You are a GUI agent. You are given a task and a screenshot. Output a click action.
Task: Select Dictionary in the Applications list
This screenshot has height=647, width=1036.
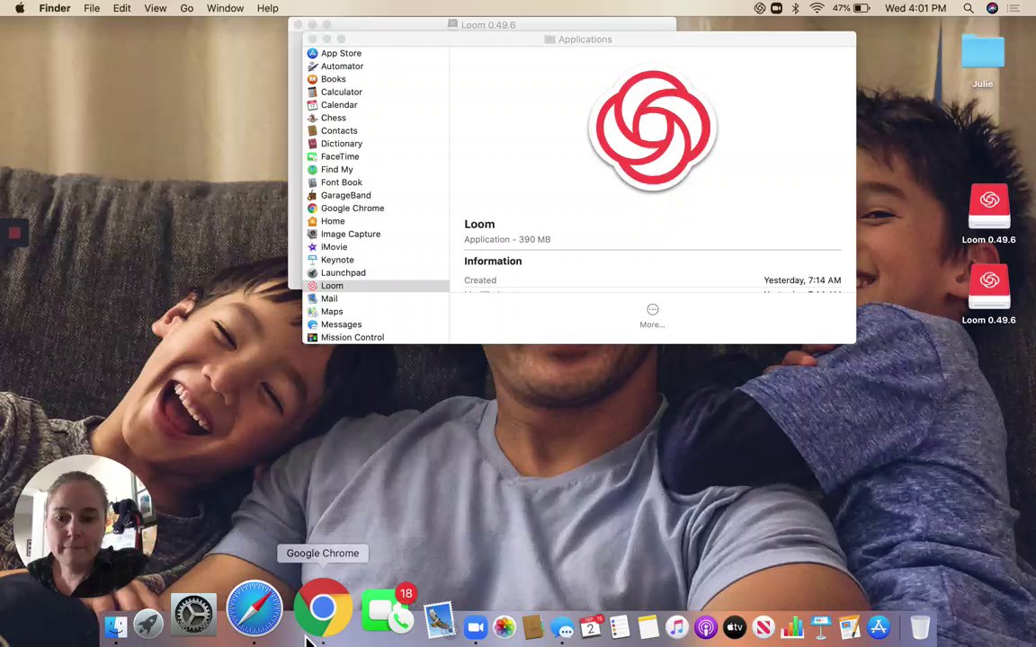376,143
